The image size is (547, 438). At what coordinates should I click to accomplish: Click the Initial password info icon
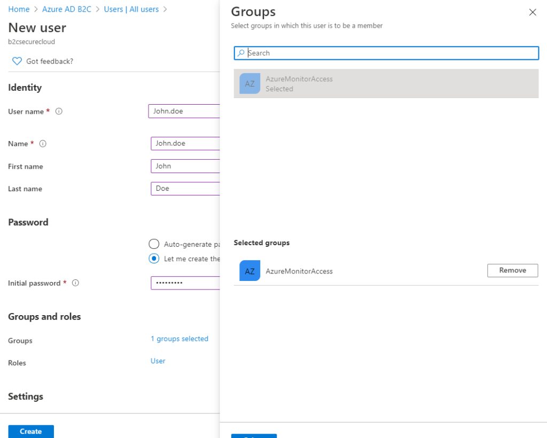click(x=75, y=283)
